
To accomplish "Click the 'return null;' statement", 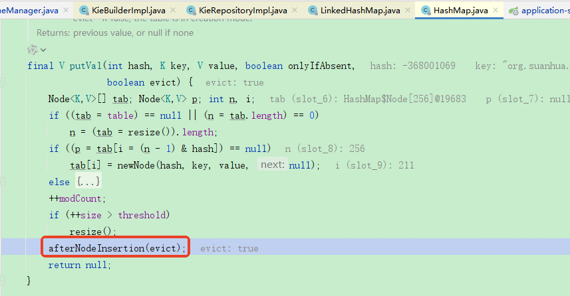I will coord(80,265).
